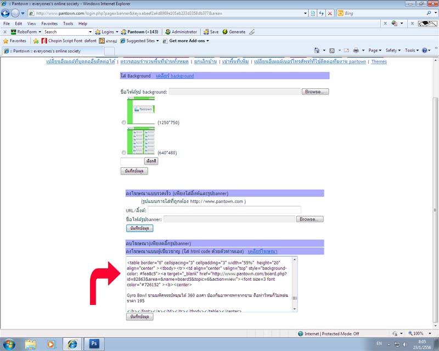This screenshot has height=351, width=439.
Task: Click save button under banner file field
Action: coord(139,228)
